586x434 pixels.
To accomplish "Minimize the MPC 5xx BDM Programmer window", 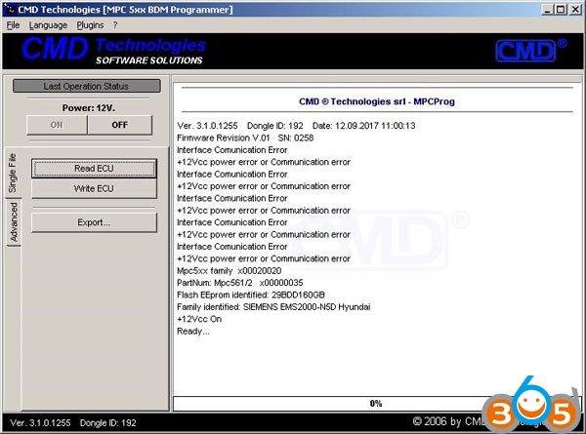I will coord(547,10).
